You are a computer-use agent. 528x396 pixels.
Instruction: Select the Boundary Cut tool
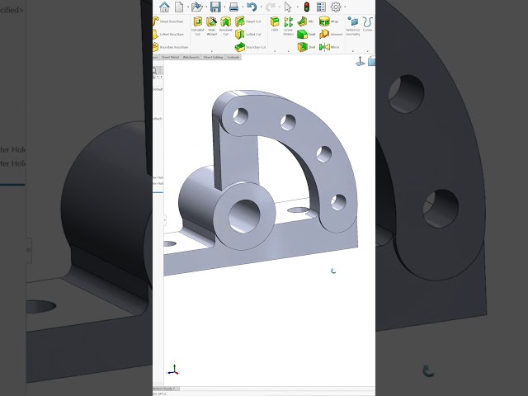pyautogui.click(x=250, y=47)
